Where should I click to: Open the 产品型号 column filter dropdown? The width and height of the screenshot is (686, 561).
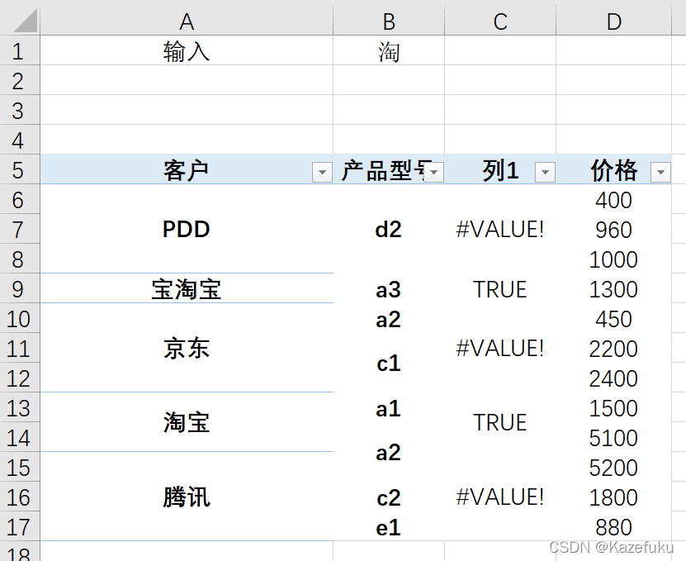point(433,172)
